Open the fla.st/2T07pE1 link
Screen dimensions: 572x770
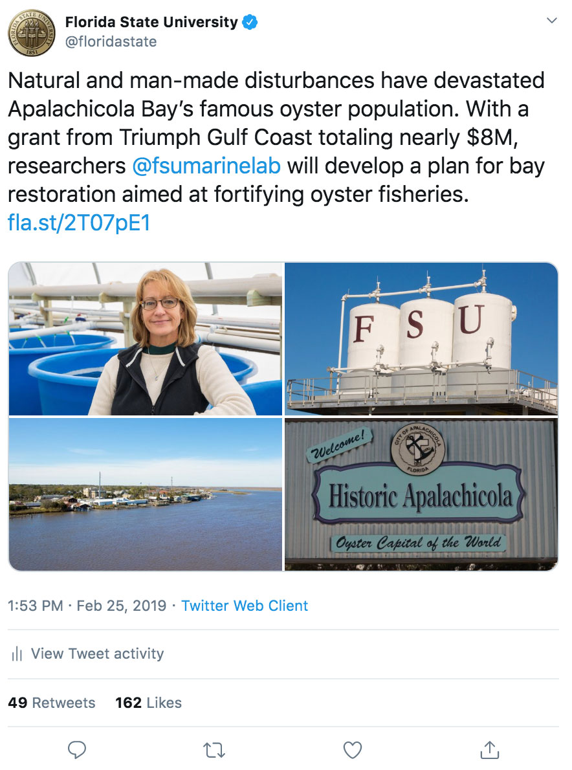click(x=79, y=223)
